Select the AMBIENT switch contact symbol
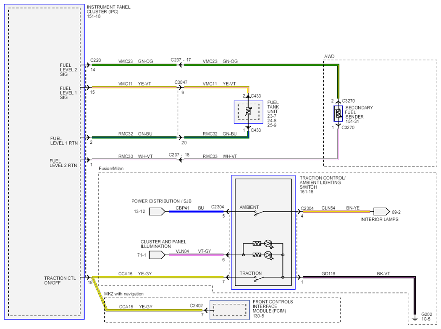 tap(259, 213)
